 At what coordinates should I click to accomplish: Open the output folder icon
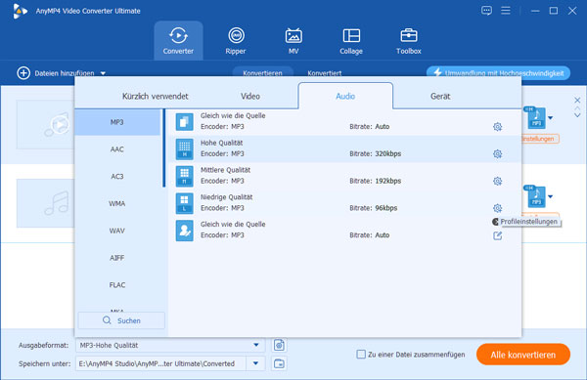pos(279,363)
